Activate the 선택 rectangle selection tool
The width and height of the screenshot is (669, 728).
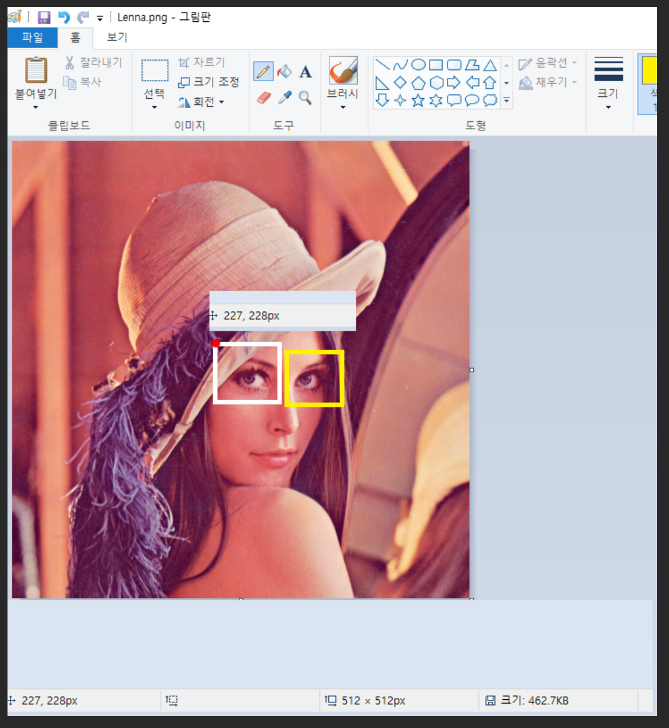click(x=154, y=71)
